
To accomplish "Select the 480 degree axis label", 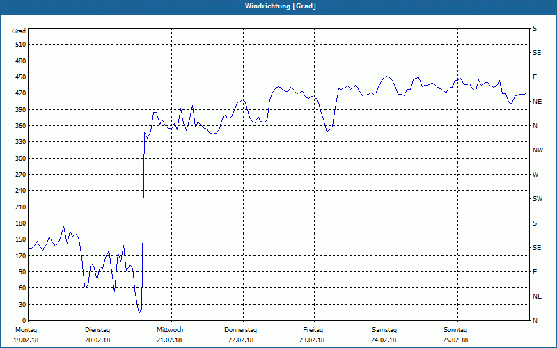I will [21, 61].
